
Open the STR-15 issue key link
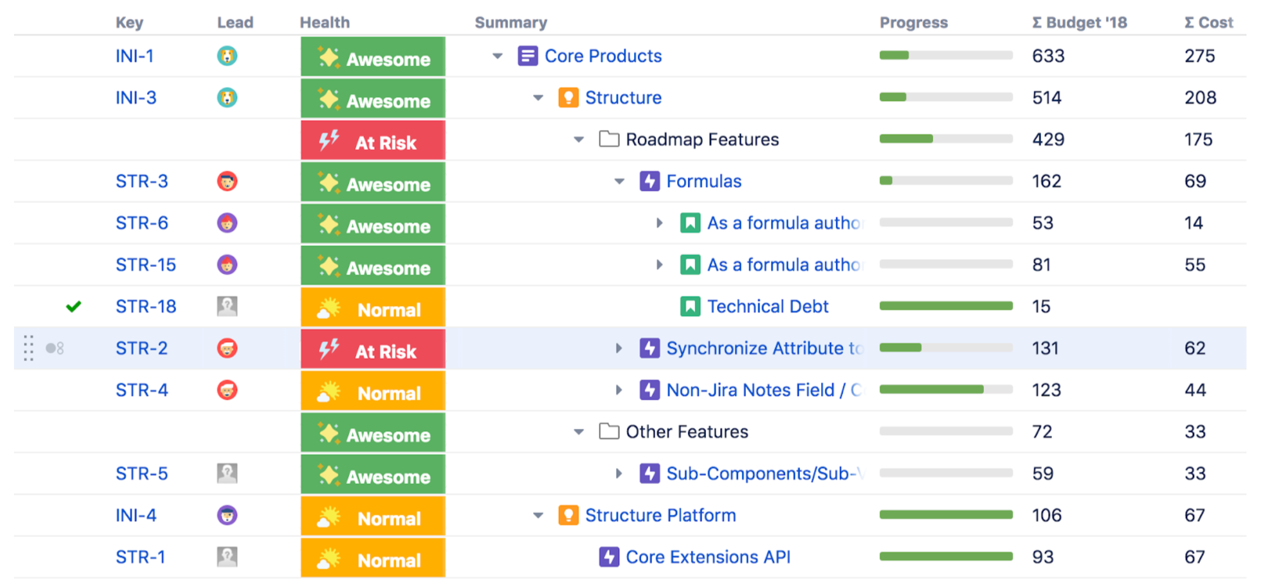[x=145, y=265]
